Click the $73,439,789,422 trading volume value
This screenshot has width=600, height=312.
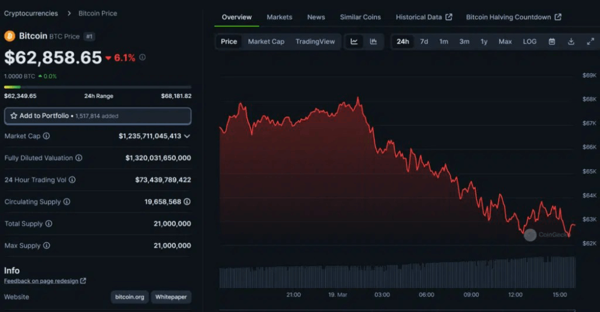tap(163, 179)
